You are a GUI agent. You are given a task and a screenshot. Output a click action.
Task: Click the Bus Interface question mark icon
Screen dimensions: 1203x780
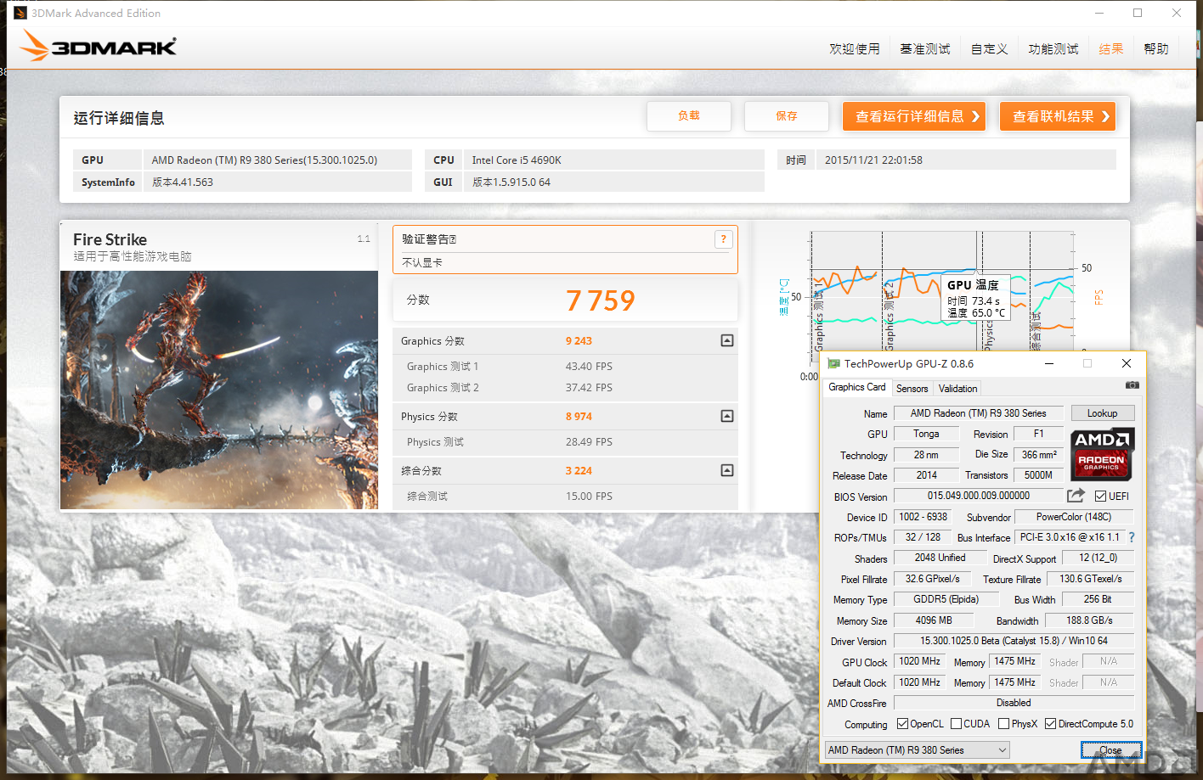tap(1132, 537)
